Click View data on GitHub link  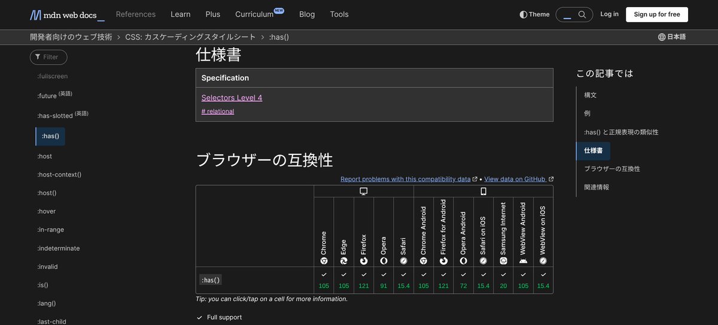515,179
